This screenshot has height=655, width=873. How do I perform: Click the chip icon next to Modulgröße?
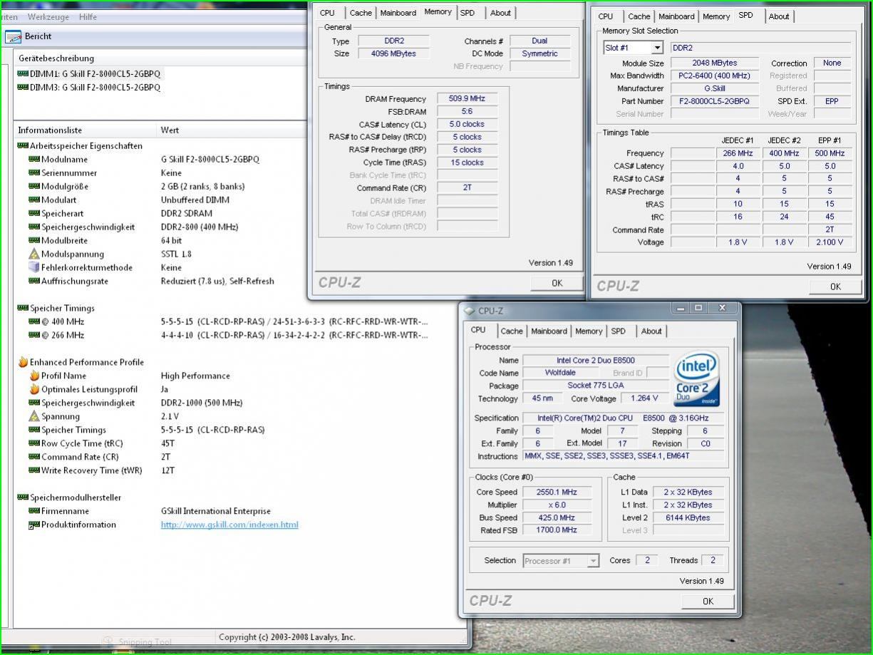(34, 187)
